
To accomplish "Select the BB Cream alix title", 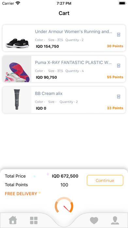I will (x=49, y=93).
